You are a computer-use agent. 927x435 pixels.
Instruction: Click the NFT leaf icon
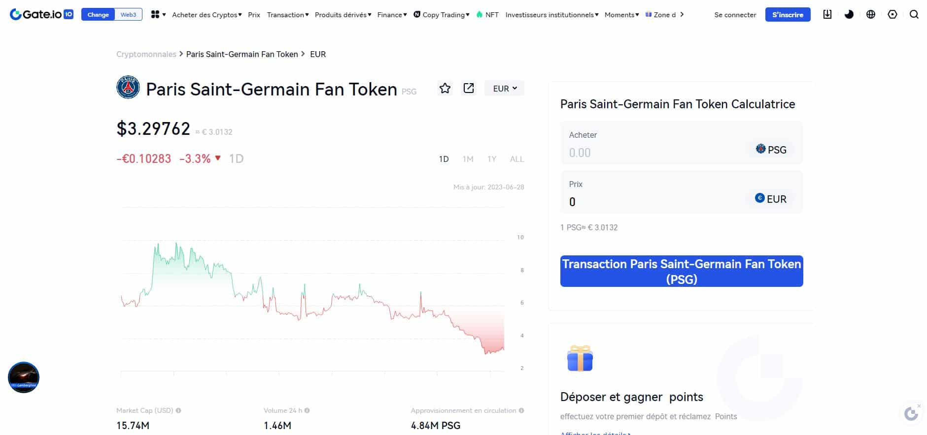click(x=480, y=14)
